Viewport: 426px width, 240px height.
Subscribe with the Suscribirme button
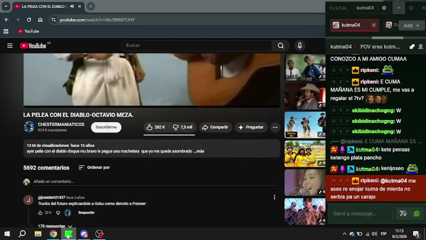coord(106,127)
